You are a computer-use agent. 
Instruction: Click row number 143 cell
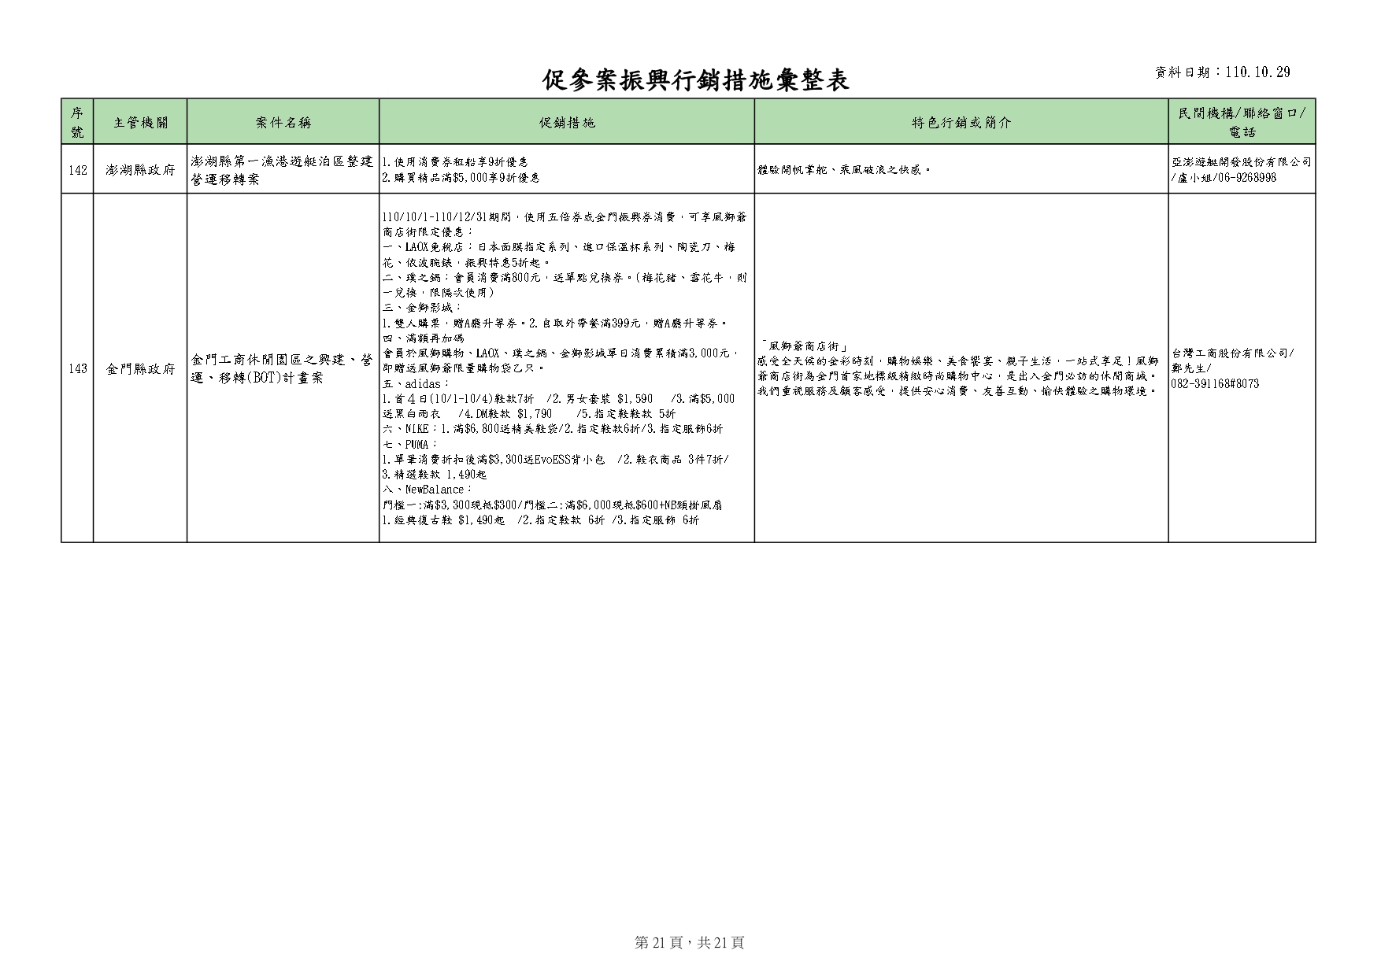point(77,368)
